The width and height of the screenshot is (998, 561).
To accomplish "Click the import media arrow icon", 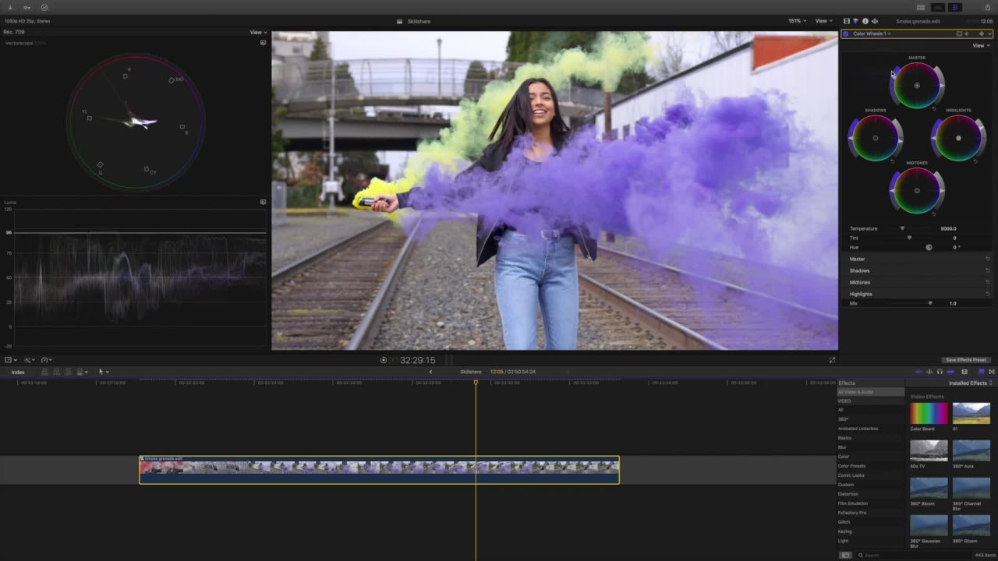I will 10,8.
